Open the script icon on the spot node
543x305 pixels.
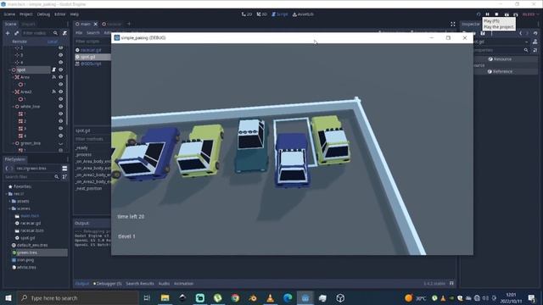tap(53, 69)
